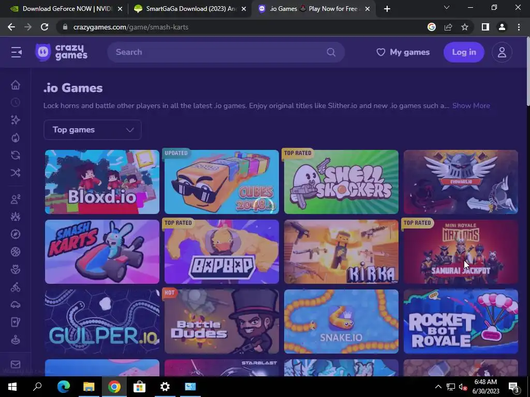Open the CrazyGames logo home link

(61, 52)
